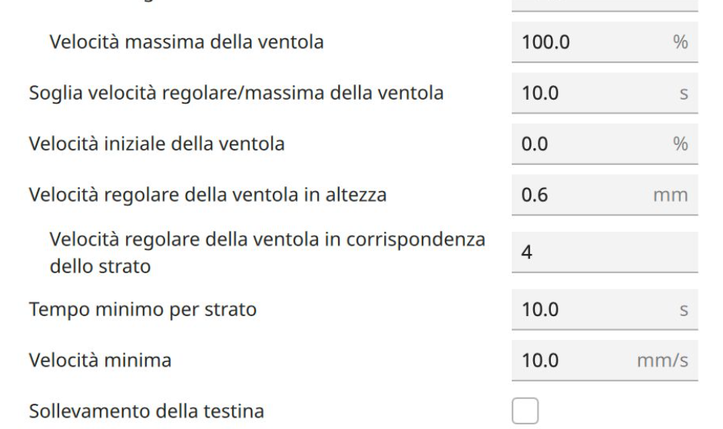Click the Tempo minimo per strato label
Screen dimensions: 723x429
click(x=142, y=310)
